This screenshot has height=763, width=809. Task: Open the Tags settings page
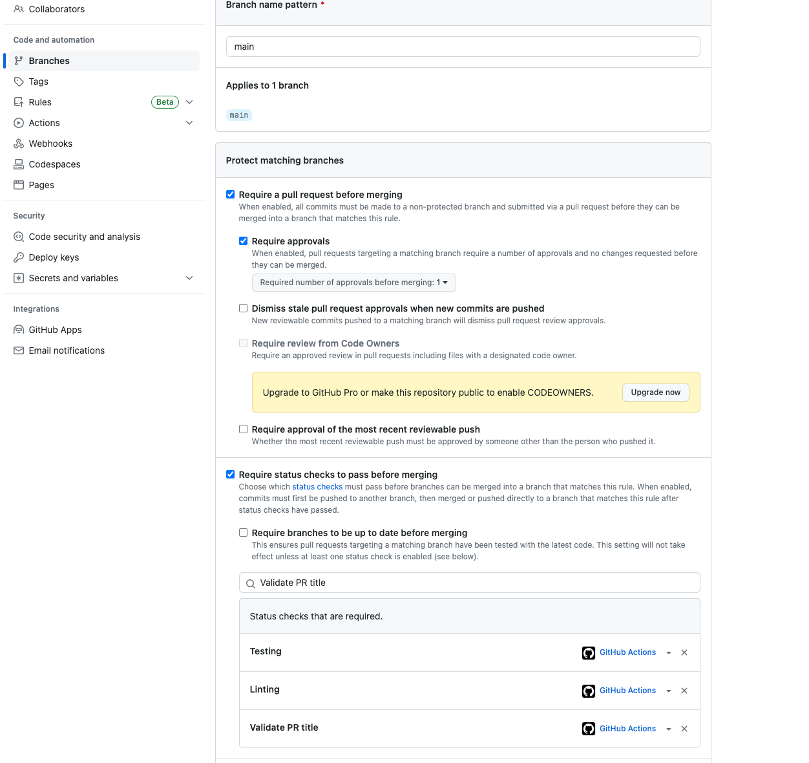click(39, 81)
